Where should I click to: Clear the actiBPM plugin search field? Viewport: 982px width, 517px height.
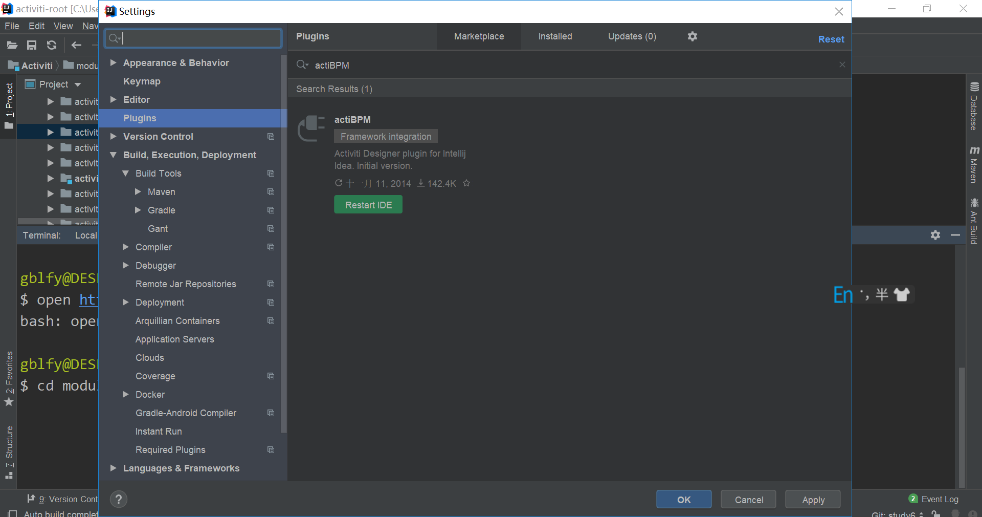pos(842,64)
